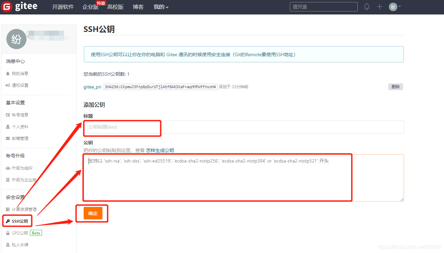The height and width of the screenshot is (253, 444).
Task: Click the 添加于 23分钟前 text
Action: [233, 87]
